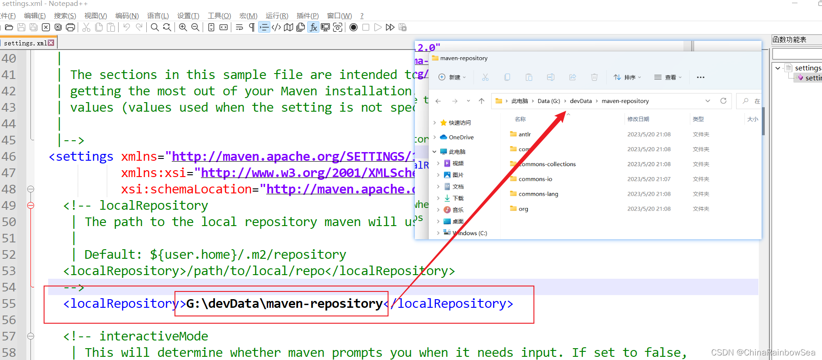Click the Find and Replace toolbar icon
The width and height of the screenshot is (822, 360).
167,27
